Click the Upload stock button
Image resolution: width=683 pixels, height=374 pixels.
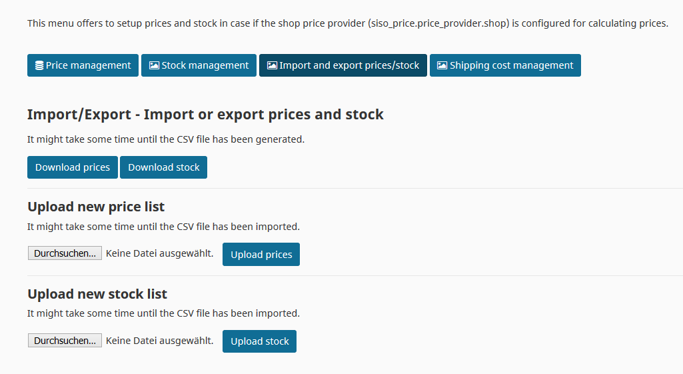(x=259, y=341)
